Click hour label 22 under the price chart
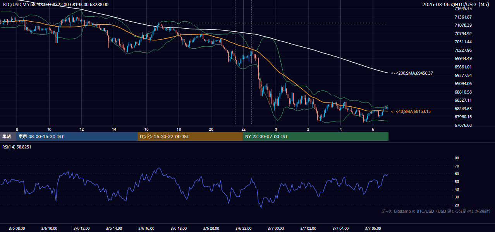495x232 pixels. coord(244,129)
